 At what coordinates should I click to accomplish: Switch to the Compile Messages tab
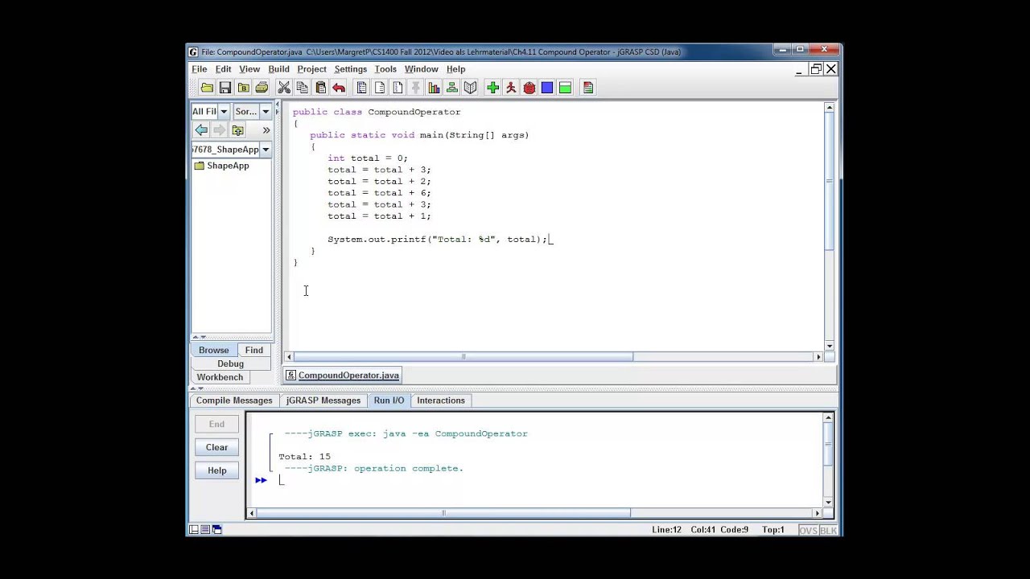tap(234, 400)
